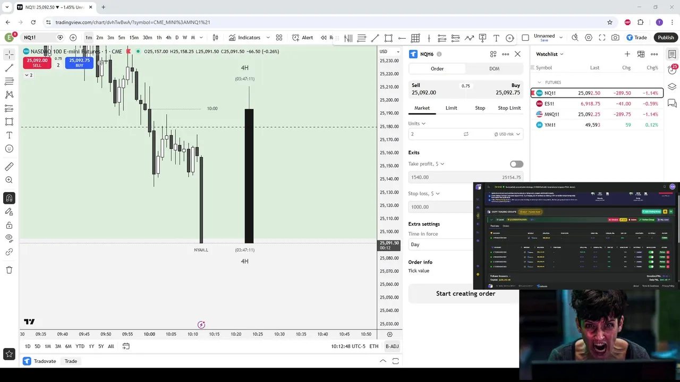
Task: Click the trash icon to remove drawings
Action: point(9,270)
